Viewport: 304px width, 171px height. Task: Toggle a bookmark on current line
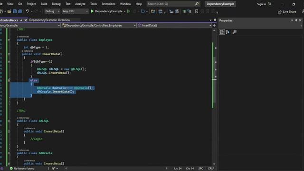tap(197, 11)
